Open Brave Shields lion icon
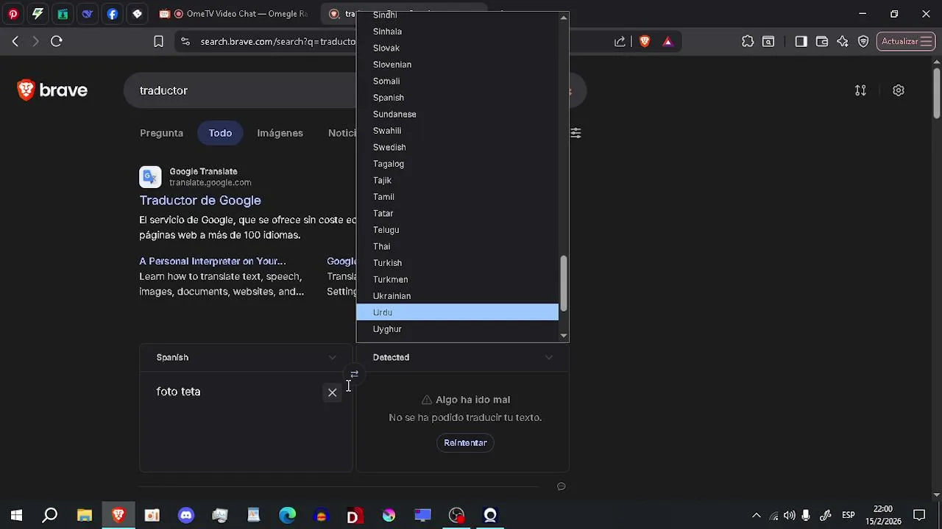Screen dimensions: 942x529 tap(645, 42)
